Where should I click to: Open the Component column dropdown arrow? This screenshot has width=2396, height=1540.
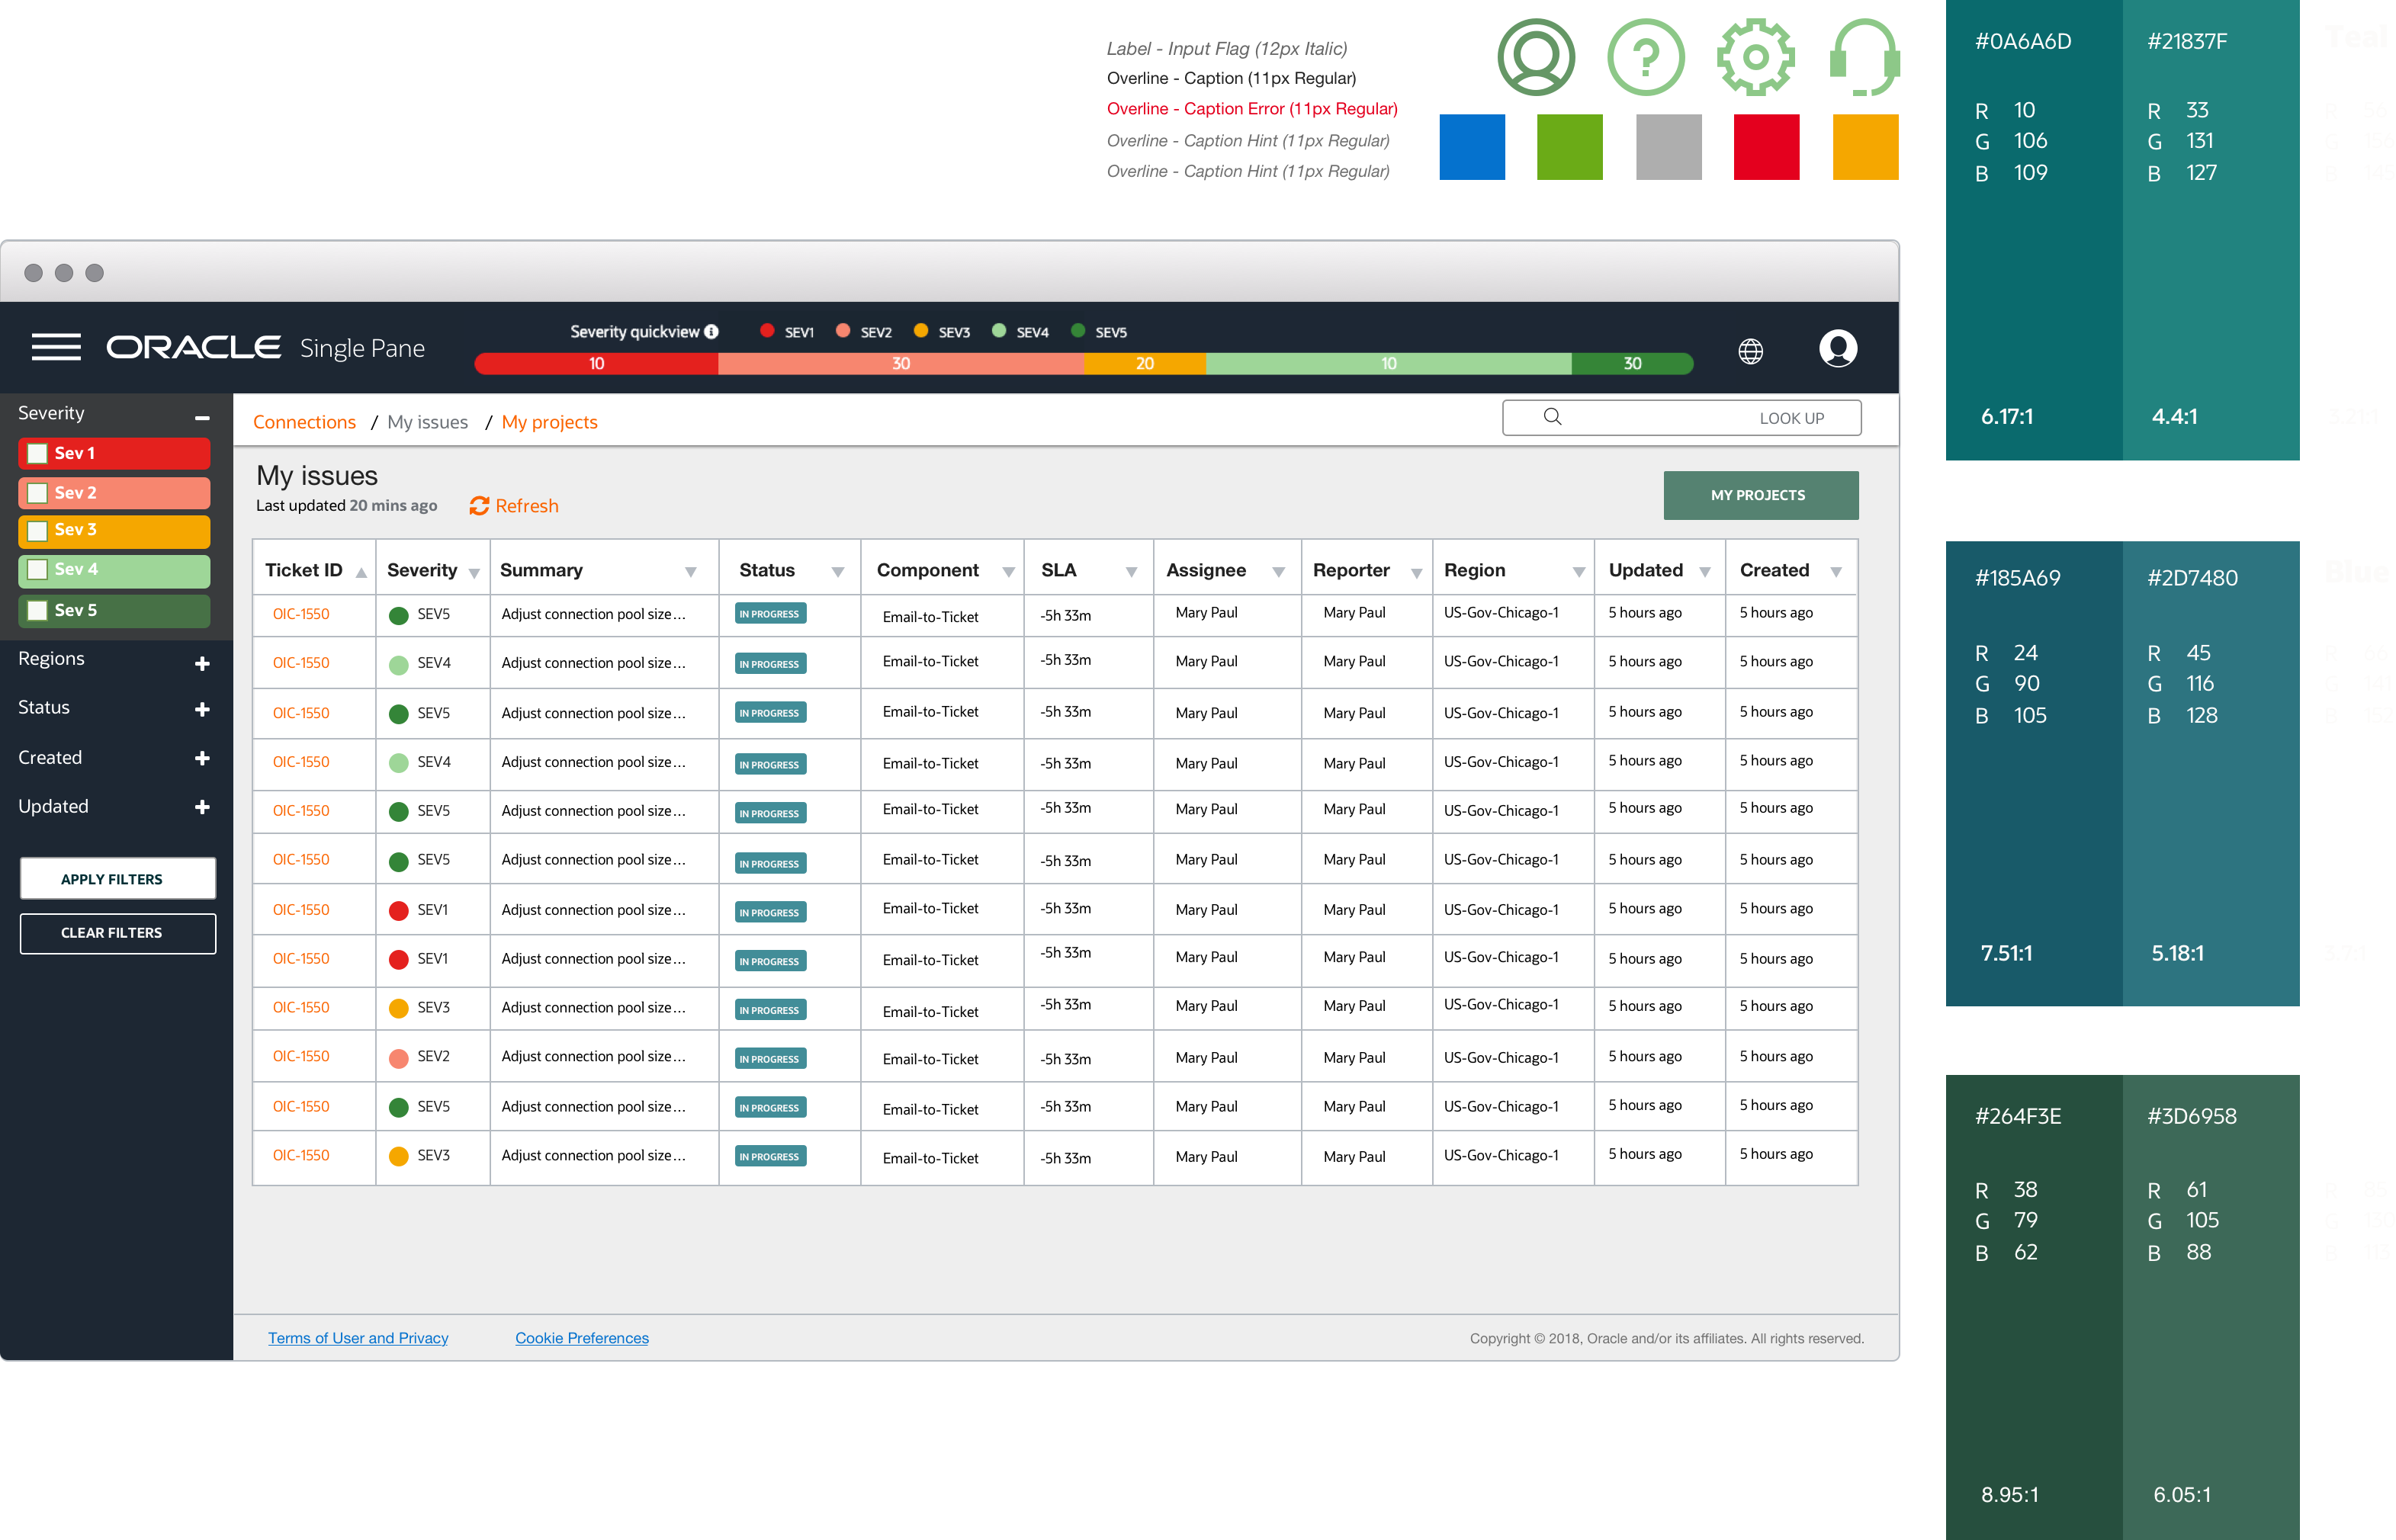point(1008,572)
